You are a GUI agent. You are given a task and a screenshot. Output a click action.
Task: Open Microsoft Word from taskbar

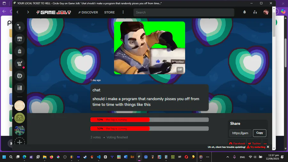pyautogui.click(x=126, y=157)
